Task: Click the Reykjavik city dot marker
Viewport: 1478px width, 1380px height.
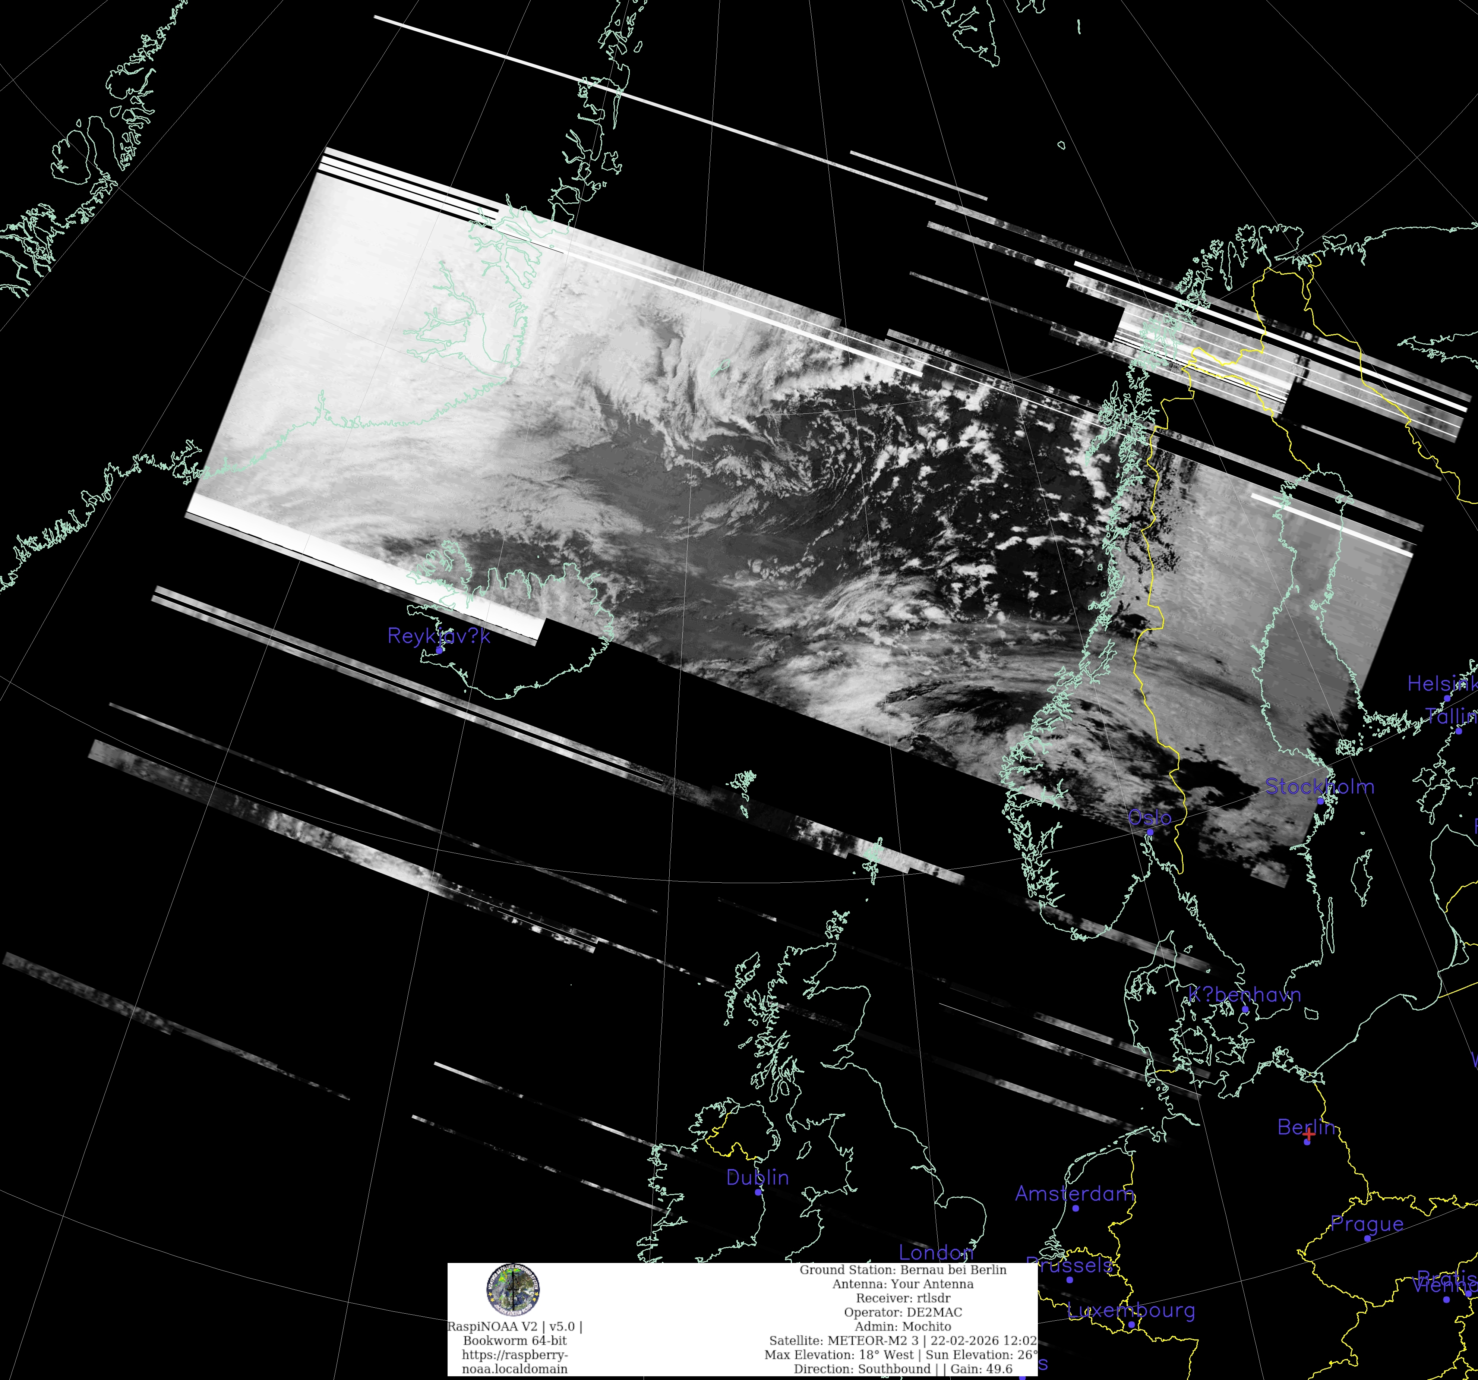Action: pos(439,650)
